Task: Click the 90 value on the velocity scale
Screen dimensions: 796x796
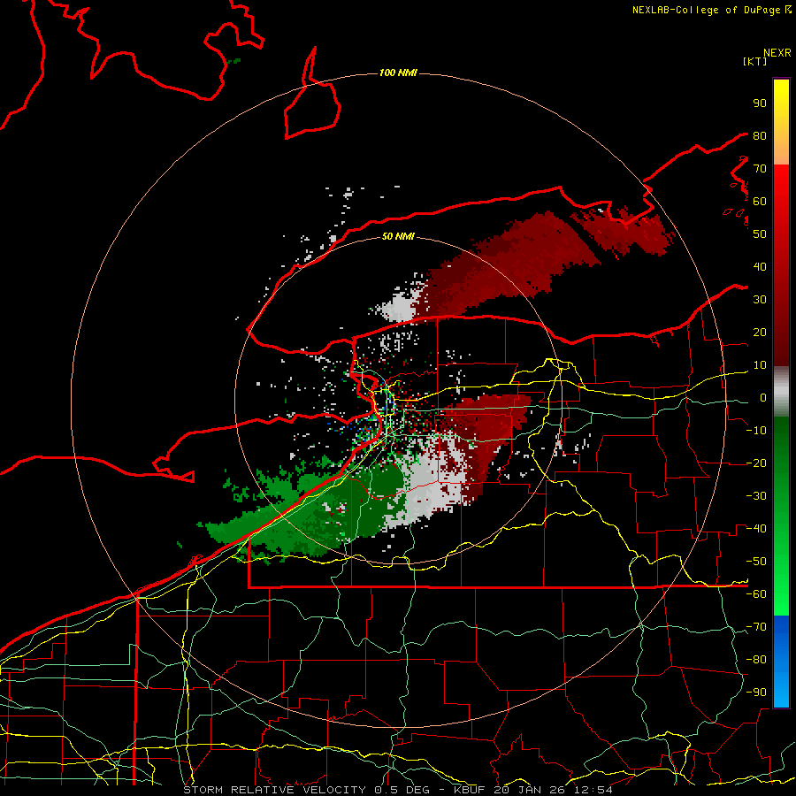Action: (x=760, y=103)
